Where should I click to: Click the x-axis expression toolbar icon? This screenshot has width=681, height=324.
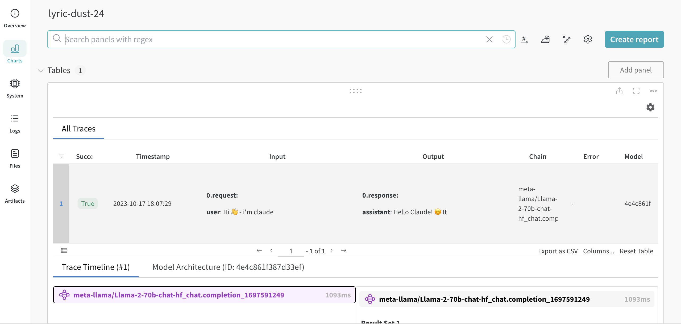tap(524, 39)
